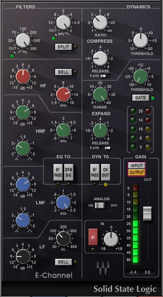163x297 pixels.
Task: Click the high-pass filter Hz knob
Action: point(23,40)
